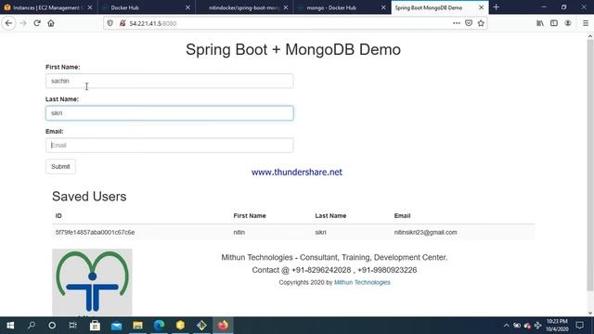Open Windows taskbar search
The image size is (594, 334).
pos(32,326)
